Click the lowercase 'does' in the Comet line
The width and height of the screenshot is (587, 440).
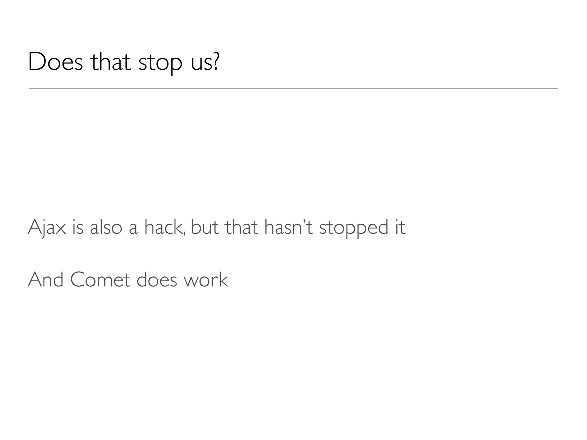(x=157, y=280)
